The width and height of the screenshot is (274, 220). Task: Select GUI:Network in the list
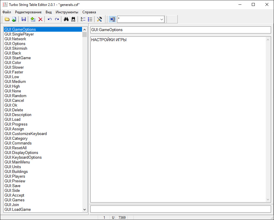(43, 39)
